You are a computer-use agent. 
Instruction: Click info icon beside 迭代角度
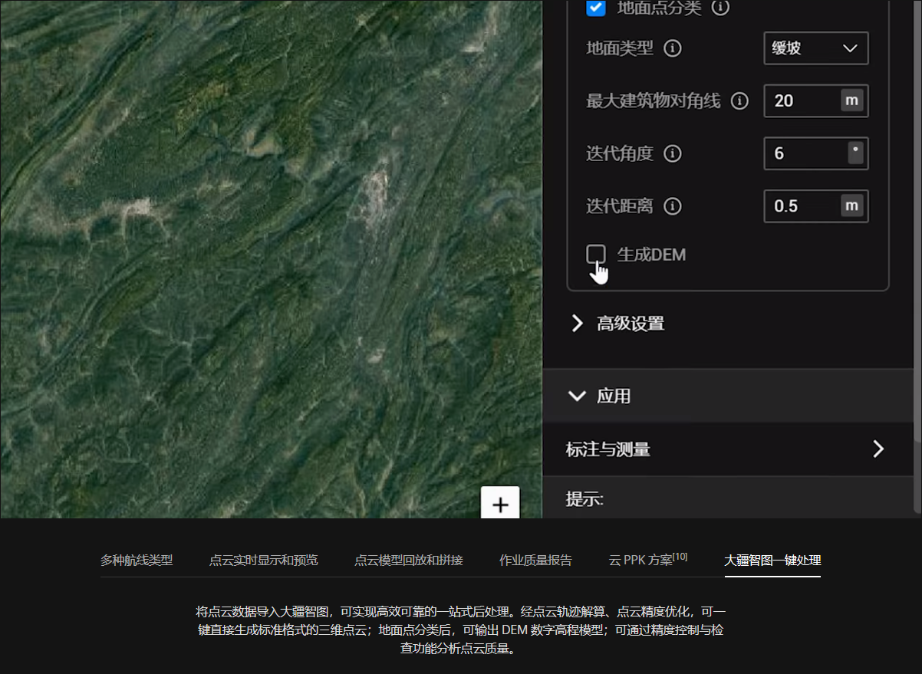[672, 154]
